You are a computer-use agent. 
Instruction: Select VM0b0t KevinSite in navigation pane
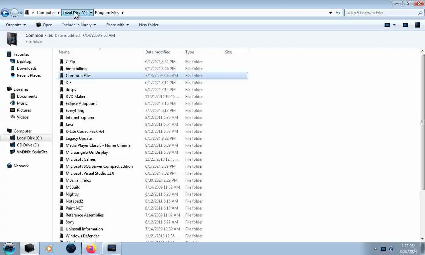pyautogui.click(x=32, y=152)
